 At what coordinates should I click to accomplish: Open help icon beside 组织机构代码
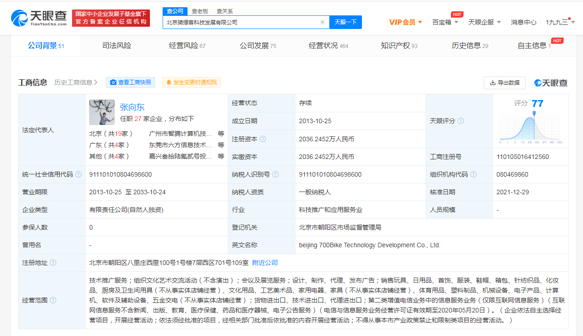[473, 174]
